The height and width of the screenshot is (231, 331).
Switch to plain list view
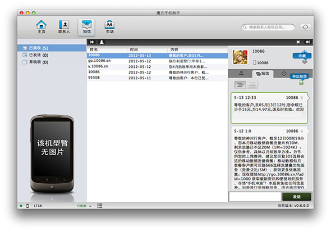[252, 85]
